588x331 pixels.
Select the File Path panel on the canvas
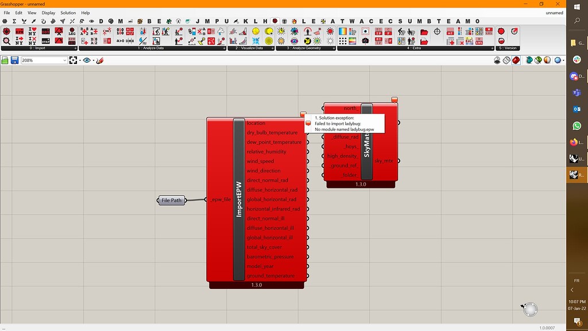pos(171,200)
